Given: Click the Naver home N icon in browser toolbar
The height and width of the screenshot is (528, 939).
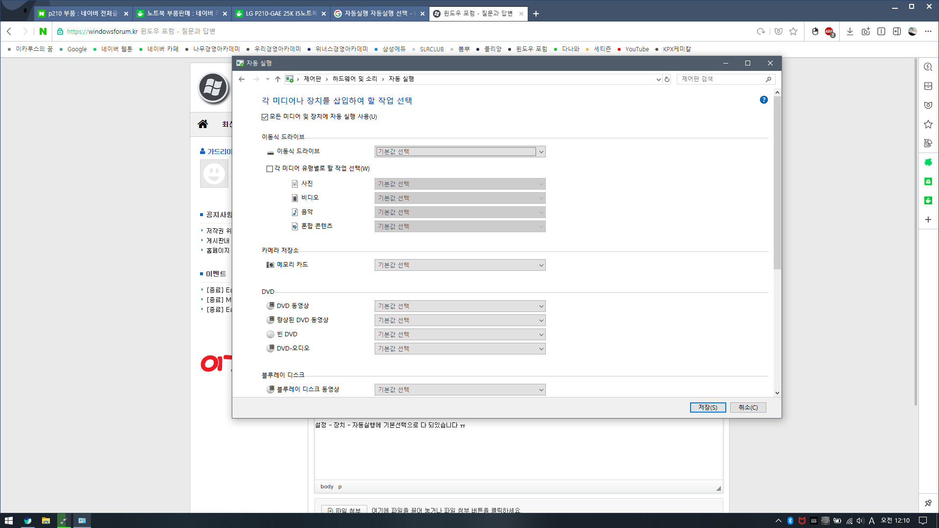Looking at the screenshot, I should pyautogui.click(x=43, y=31).
